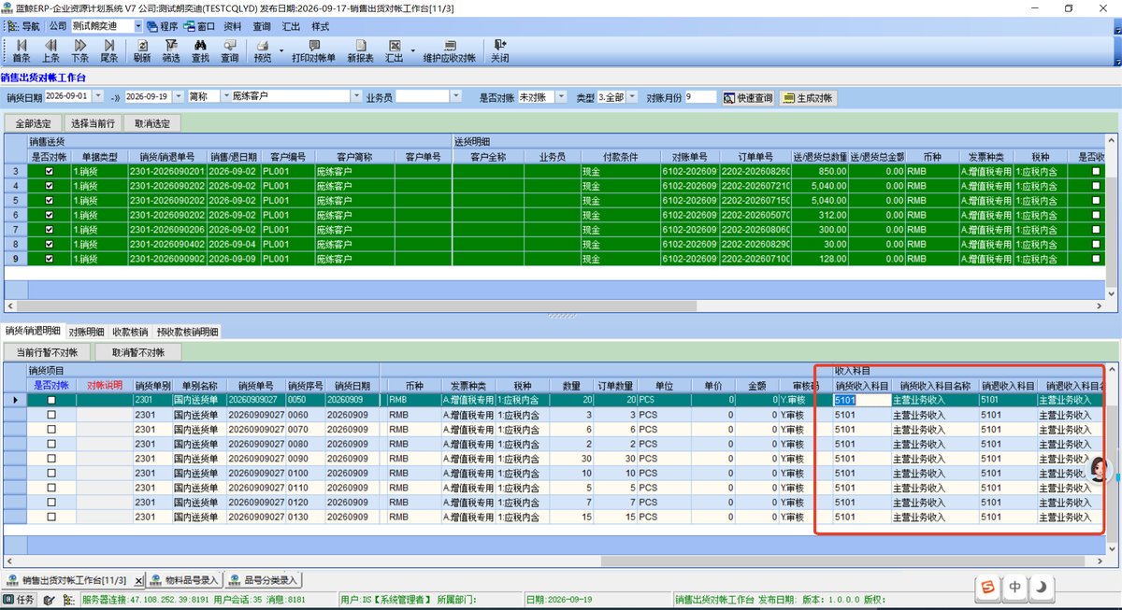Open 维护应收对帐 maintenance icon
This screenshot has width=1122, height=610.
pos(450,50)
